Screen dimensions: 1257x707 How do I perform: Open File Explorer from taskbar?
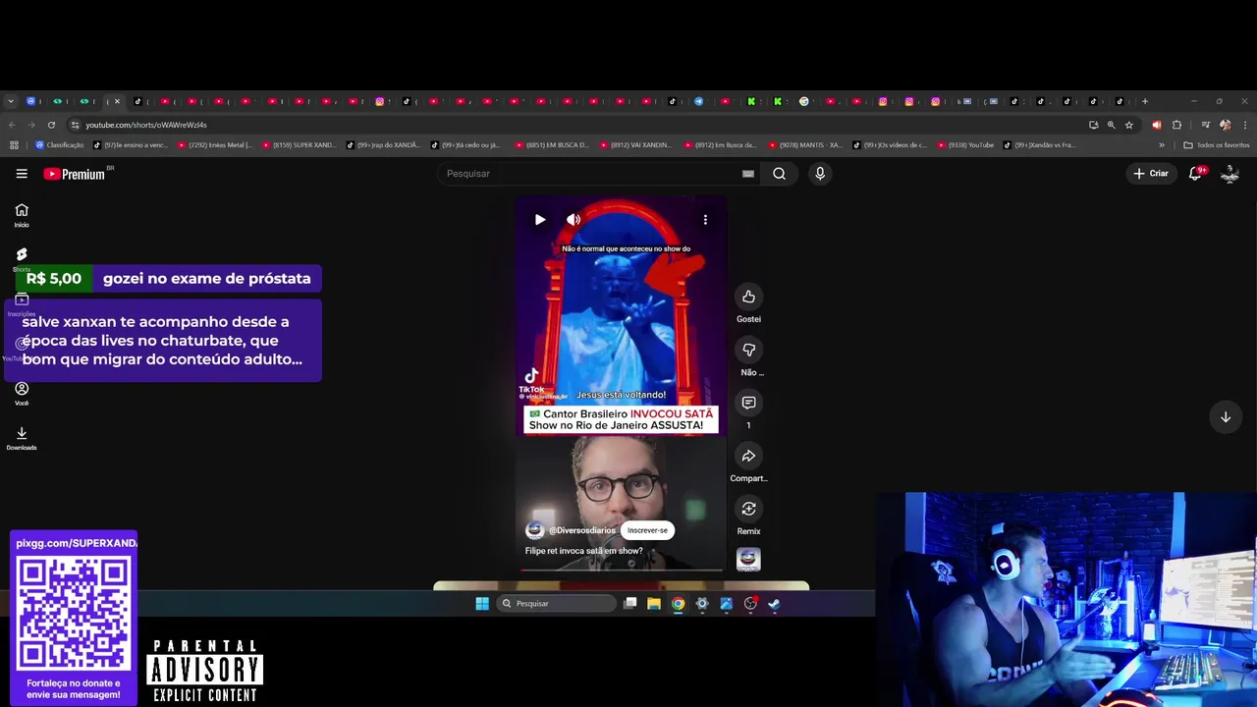(654, 604)
